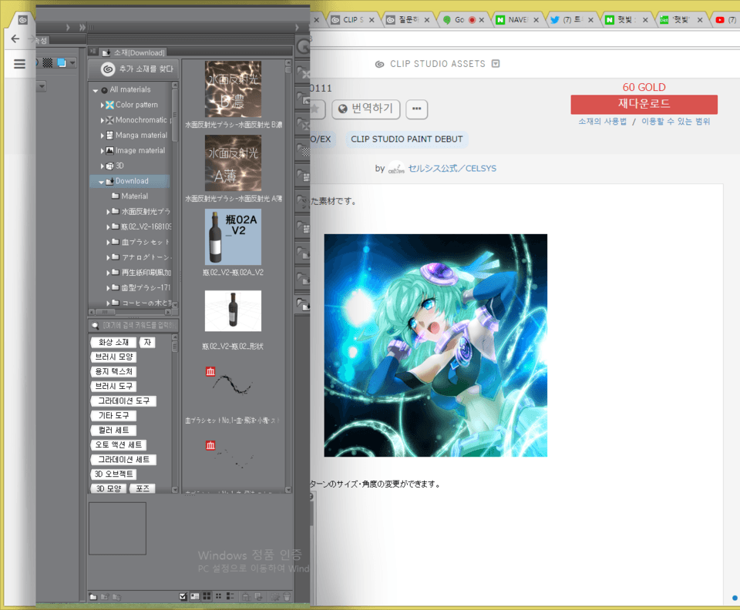Click the spiral icon on 추가 소재를 찾다
Screen dimensions: 740x610
pyautogui.click(x=108, y=69)
